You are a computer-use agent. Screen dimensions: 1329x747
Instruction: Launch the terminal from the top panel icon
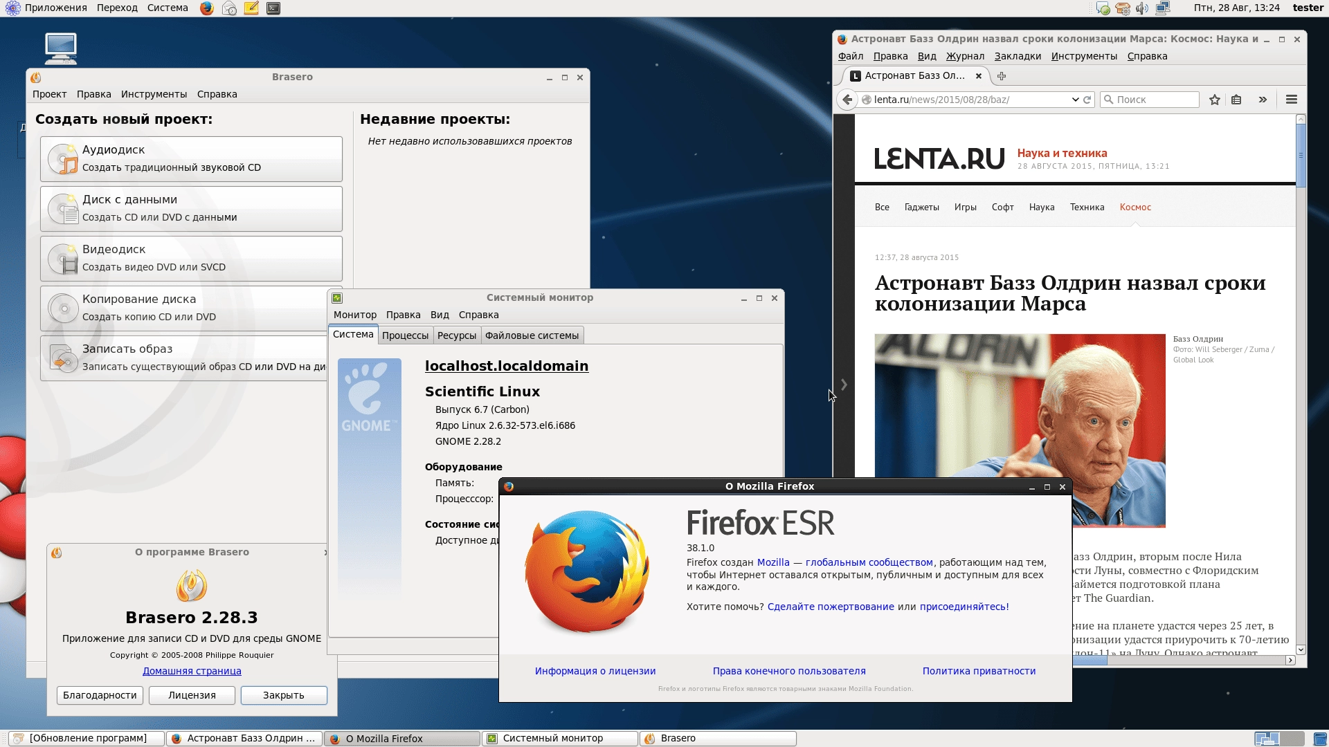pyautogui.click(x=273, y=8)
